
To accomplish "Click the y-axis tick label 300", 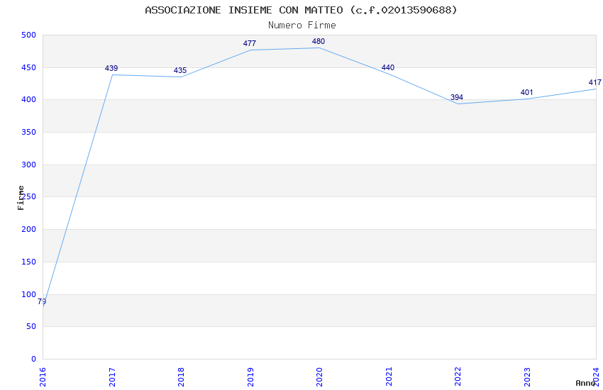I will point(29,165).
